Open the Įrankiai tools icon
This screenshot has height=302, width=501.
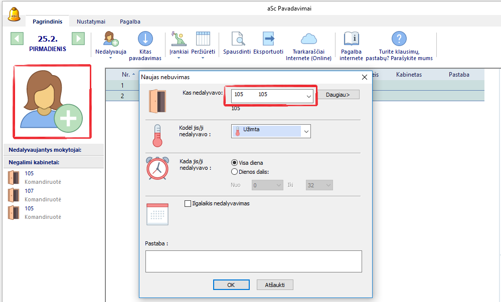pos(178,39)
